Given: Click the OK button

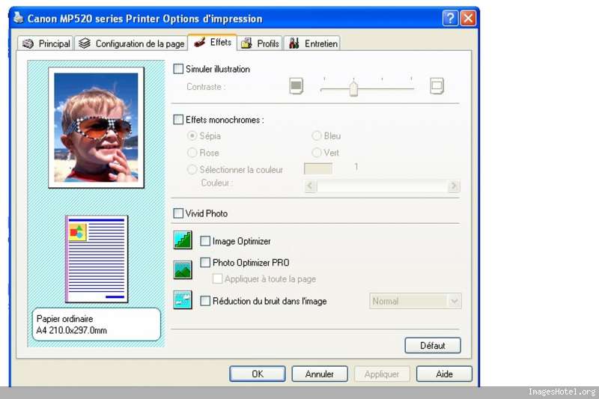Looking at the screenshot, I should pyautogui.click(x=258, y=374).
